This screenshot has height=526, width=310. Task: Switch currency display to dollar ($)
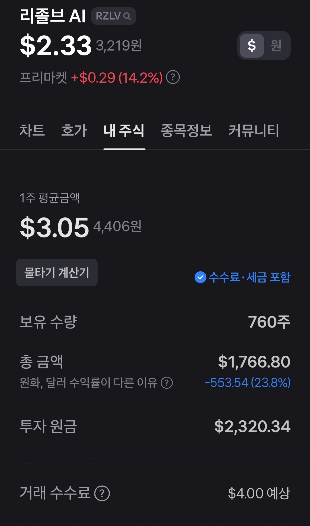[252, 46]
